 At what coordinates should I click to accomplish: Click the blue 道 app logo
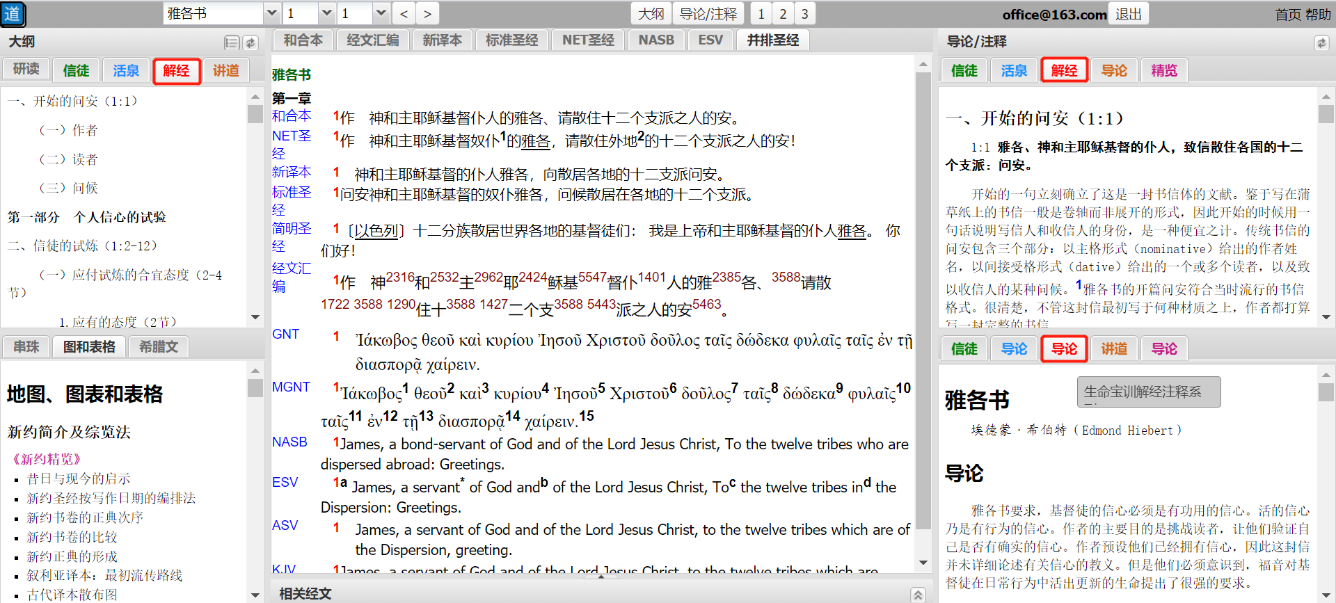pos(13,14)
